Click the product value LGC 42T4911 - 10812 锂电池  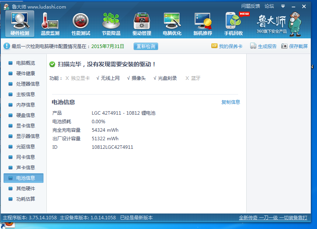(x=124, y=113)
